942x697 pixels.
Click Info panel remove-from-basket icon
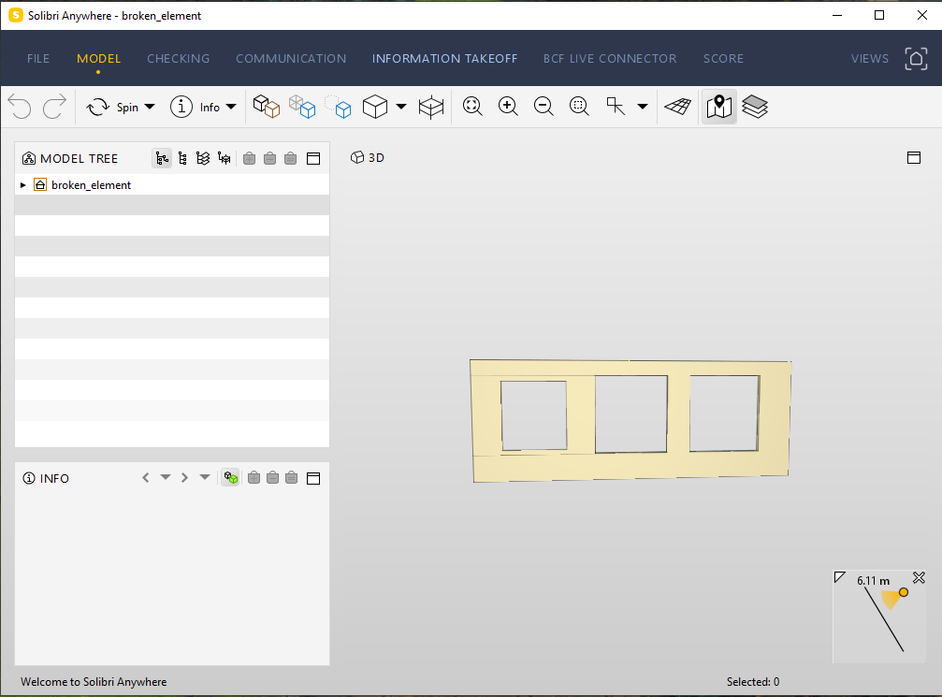(x=273, y=478)
